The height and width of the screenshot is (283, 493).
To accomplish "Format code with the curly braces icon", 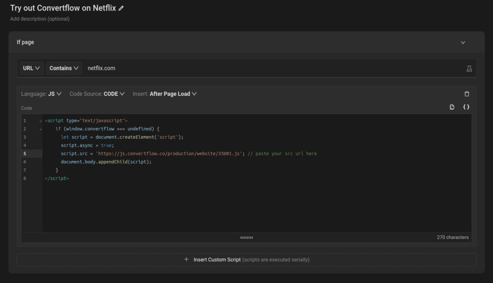I will coord(466,107).
